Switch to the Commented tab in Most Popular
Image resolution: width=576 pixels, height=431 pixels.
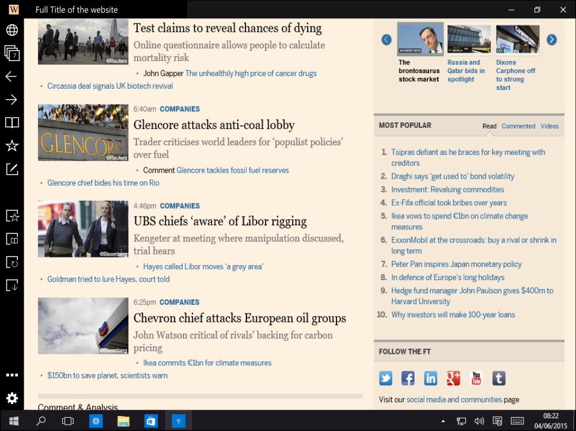click(x=518, y=126)
